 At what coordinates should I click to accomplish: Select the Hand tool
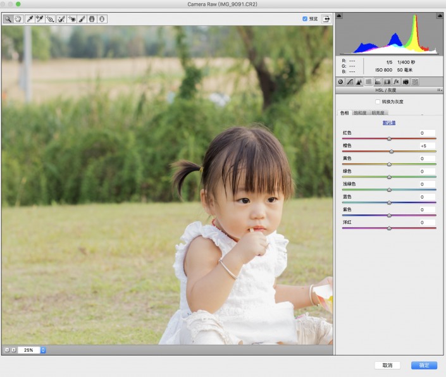[x=18, y=19]
